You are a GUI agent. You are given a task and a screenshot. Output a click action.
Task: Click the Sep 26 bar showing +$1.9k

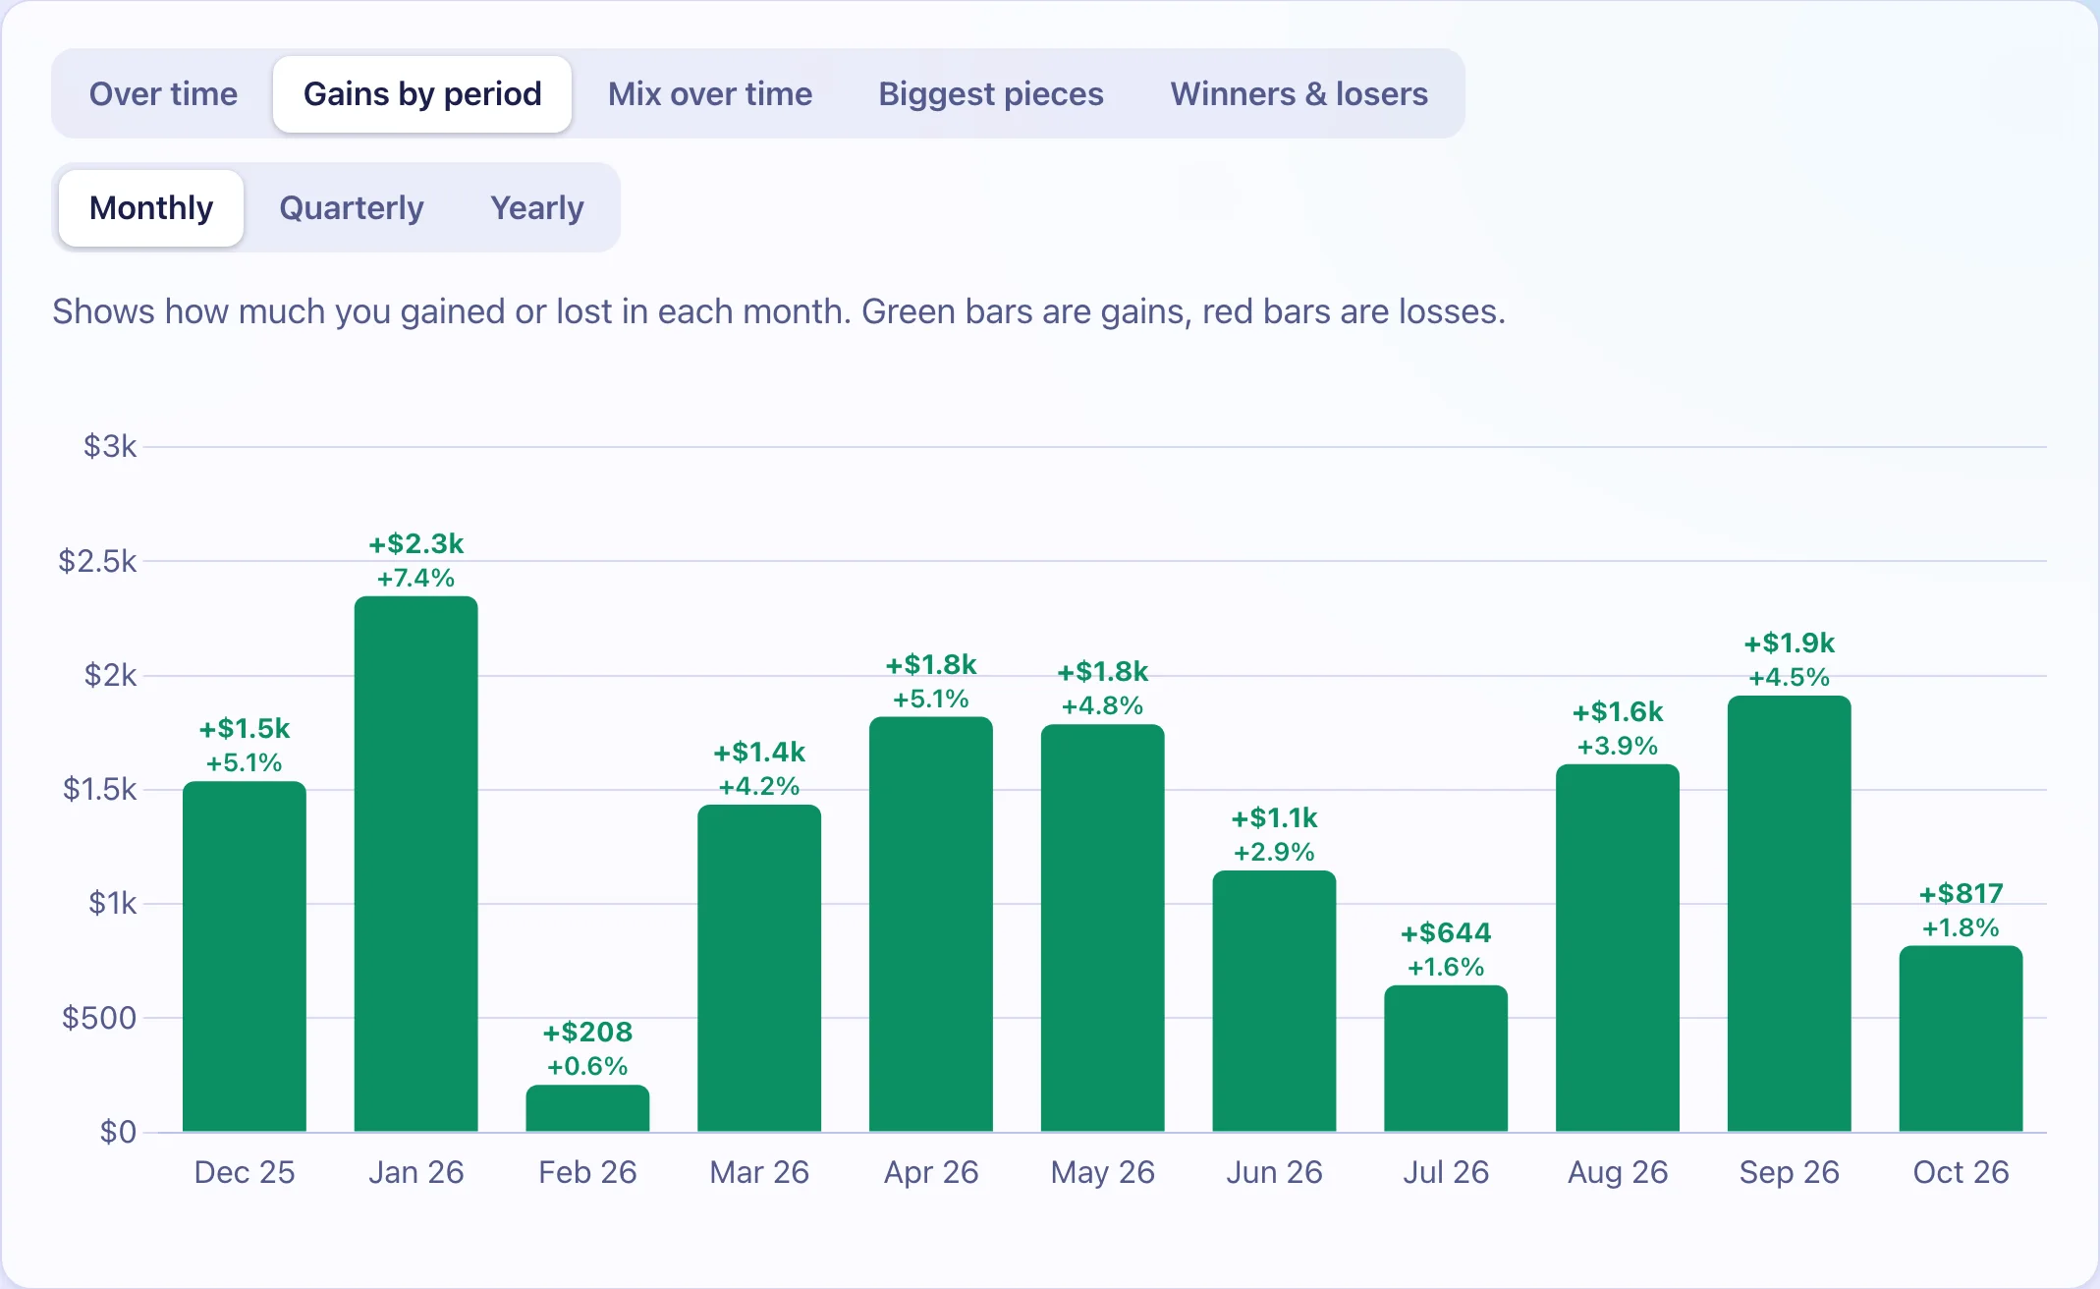pos(1790,914)
